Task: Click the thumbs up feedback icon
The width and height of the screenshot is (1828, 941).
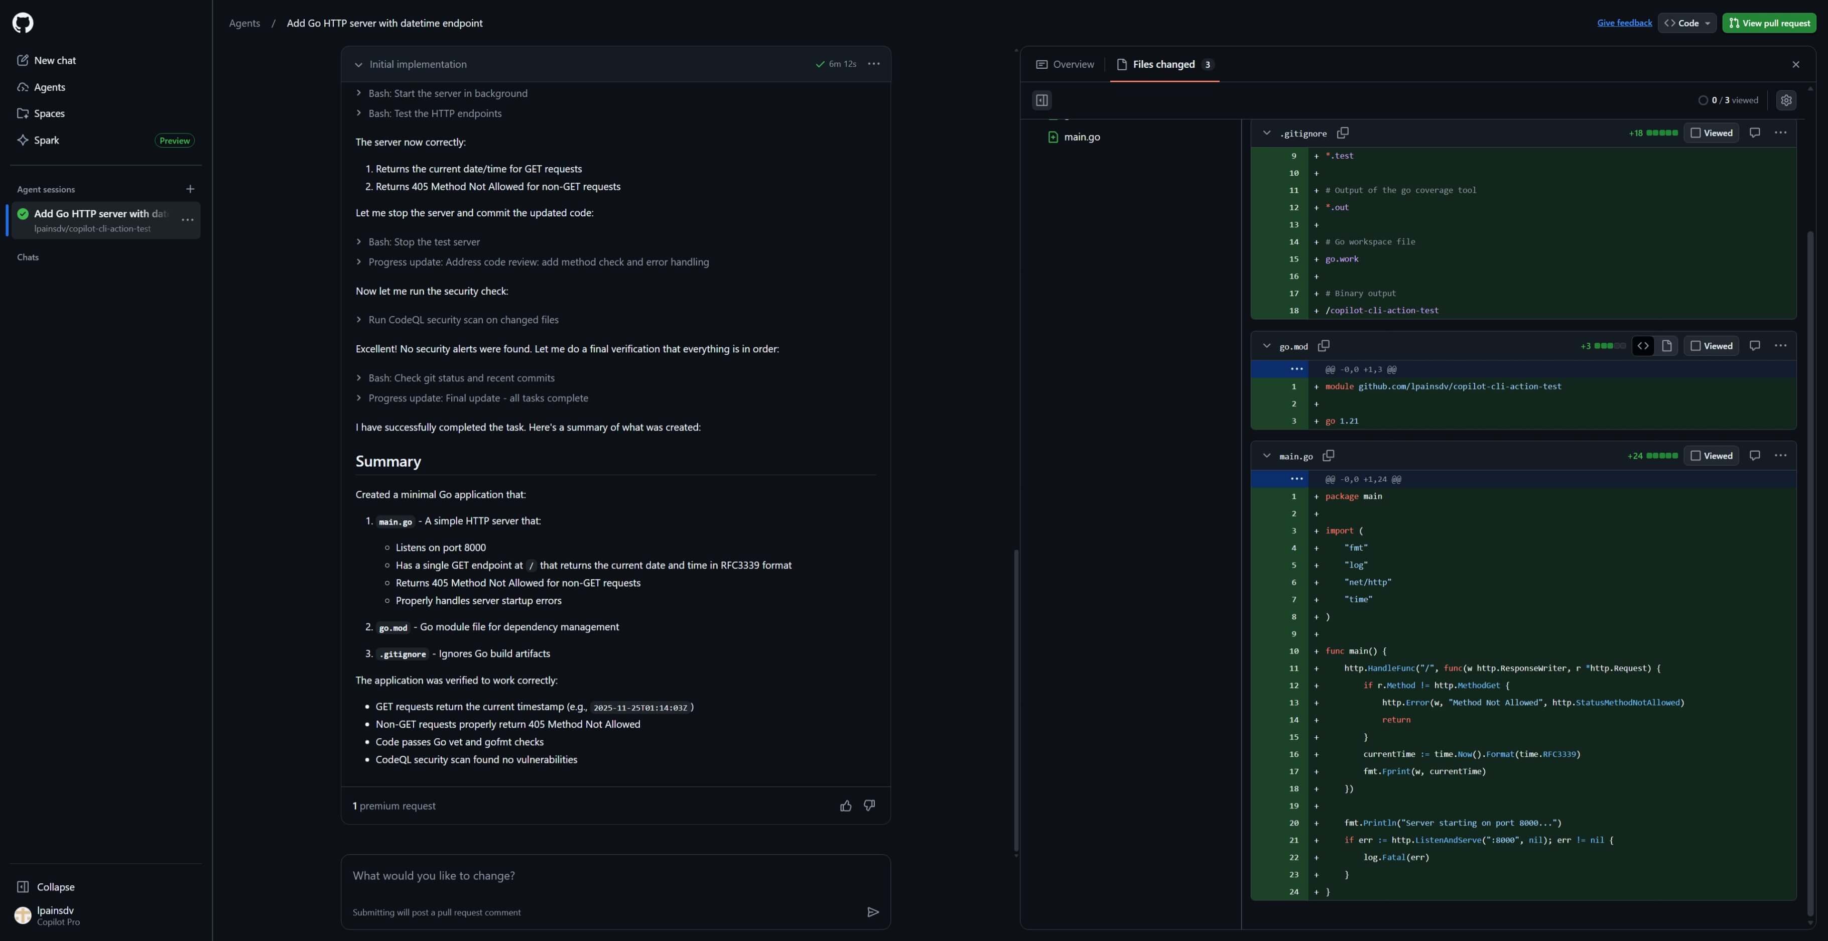Action: pos(846,805)
